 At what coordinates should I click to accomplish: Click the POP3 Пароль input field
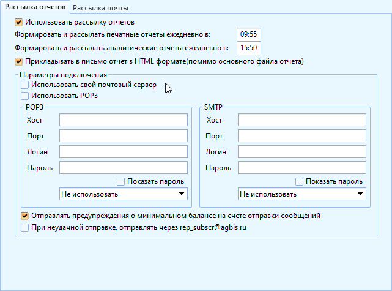click(x=123, y=168)
